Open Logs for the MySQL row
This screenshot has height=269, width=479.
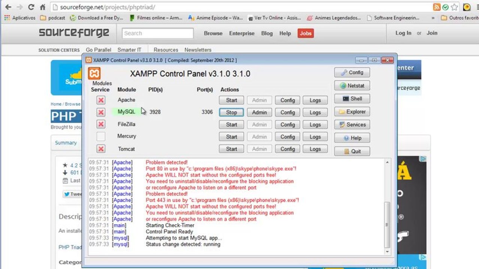click(315, 112)
